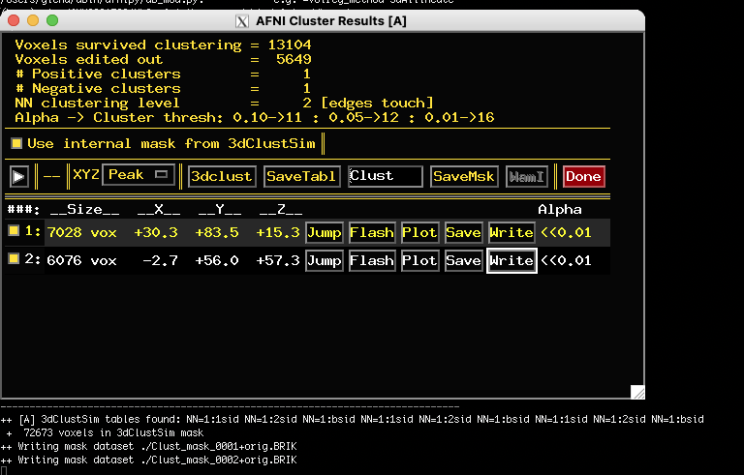The height and width of the screenshot is (475, 744).
Task: Toggle checkbox for cluster 2
Action: tap(14, 258)
